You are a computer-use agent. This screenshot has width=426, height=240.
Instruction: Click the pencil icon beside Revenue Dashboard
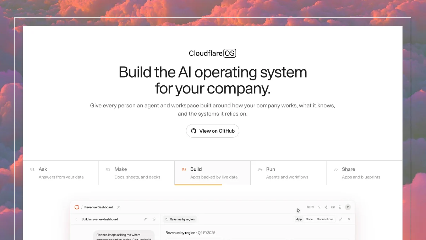pos(118,207)
